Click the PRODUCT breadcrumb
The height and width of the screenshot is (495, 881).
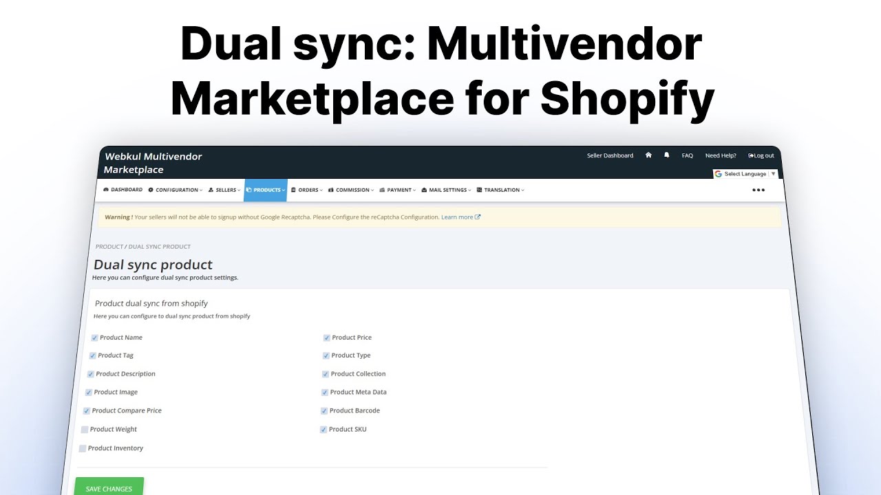(109, 246)
